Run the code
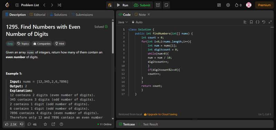This screenshot has height=130, width=276. coord(122,5)
